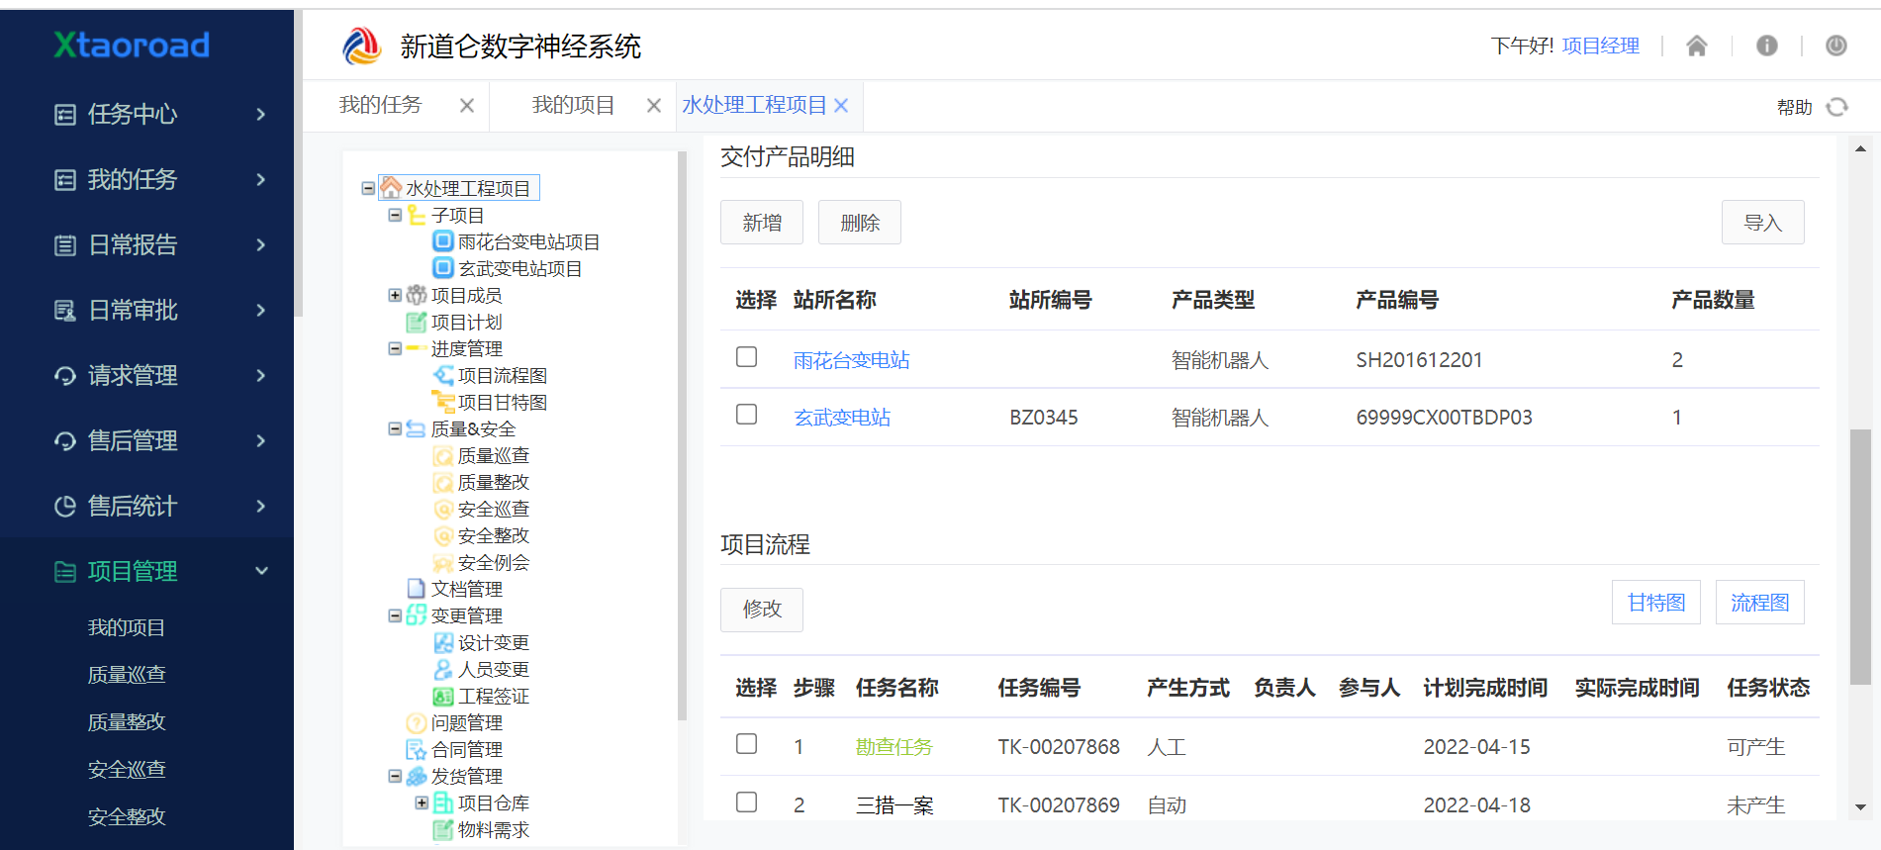Image resolution: width=1881 pixels, height=850 pixels.
Task: Click the 设计变更 icon in tree
Action: click(x=443, y=642)
